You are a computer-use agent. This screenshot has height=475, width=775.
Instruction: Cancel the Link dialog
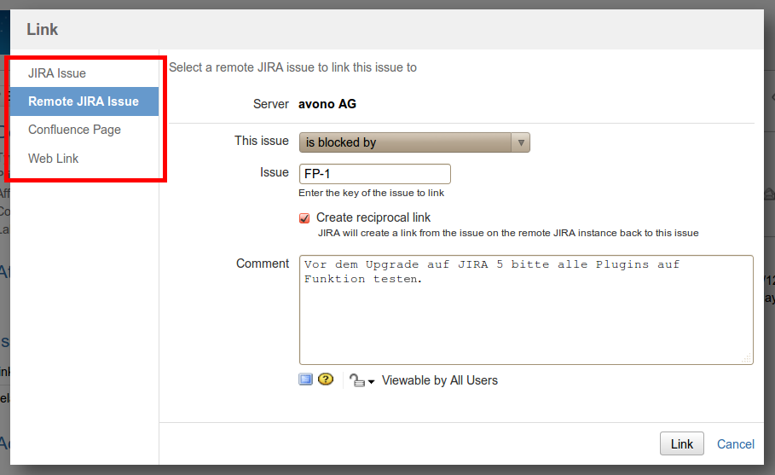pos(735,444)
